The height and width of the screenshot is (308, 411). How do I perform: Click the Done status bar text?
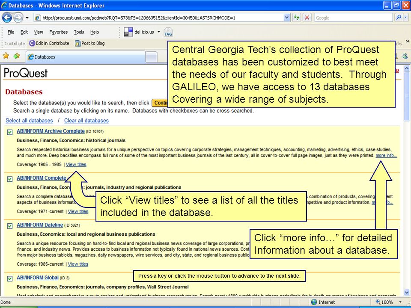pyautogui.click(x=6, y=302)
